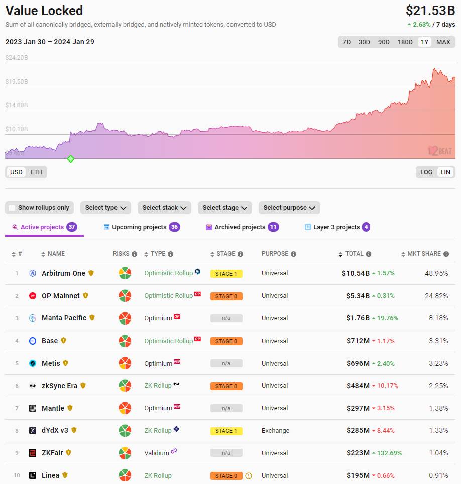Open the Select stage dropdown
The height and width of the screenshot is (484, 461).
pyautogui.click(x=225, y=208)
